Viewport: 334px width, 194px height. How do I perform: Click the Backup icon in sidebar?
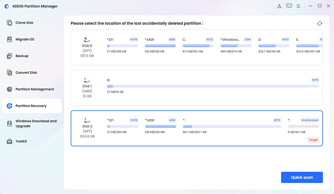[10, 56]
